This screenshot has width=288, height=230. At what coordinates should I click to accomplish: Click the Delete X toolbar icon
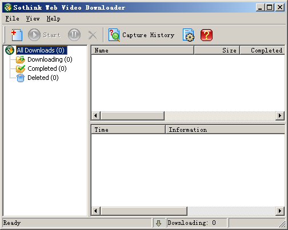coord(93,35)
